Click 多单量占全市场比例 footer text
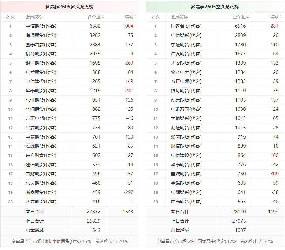 69,242
